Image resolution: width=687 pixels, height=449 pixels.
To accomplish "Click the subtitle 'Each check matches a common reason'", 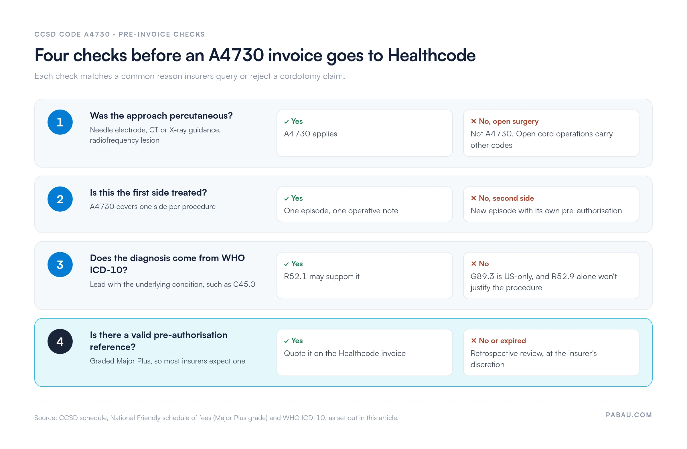I will [x=190, y=76].
